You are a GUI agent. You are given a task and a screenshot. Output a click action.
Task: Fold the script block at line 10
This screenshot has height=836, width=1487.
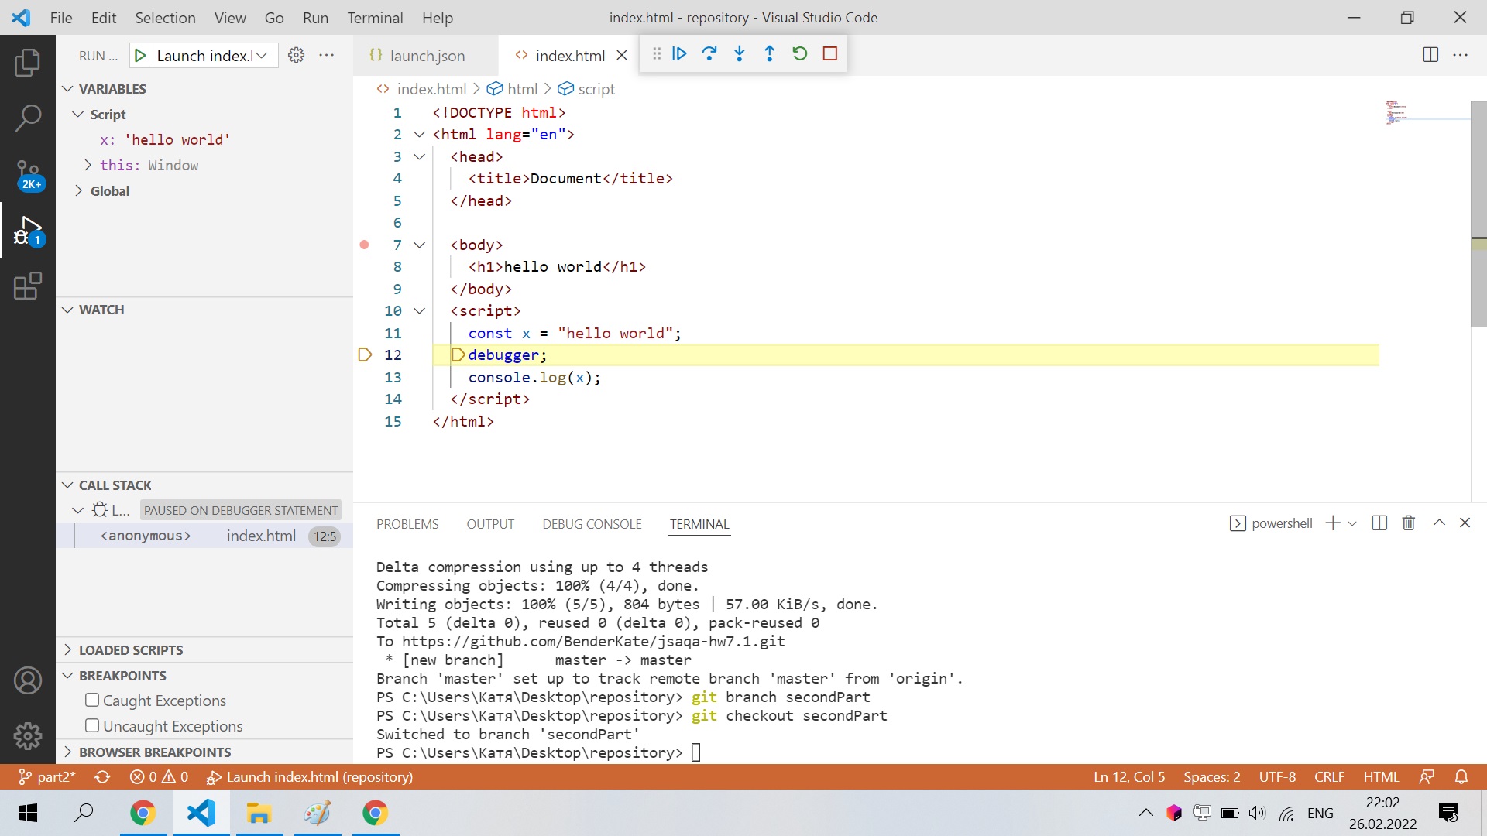coord(419,311)
